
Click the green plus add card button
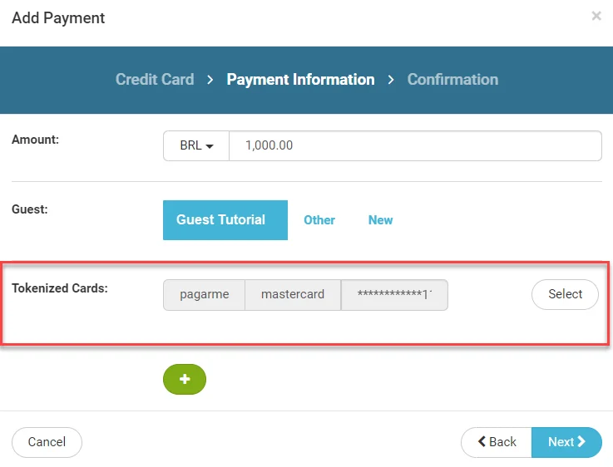pyautogui.click(x=185, y=379)
